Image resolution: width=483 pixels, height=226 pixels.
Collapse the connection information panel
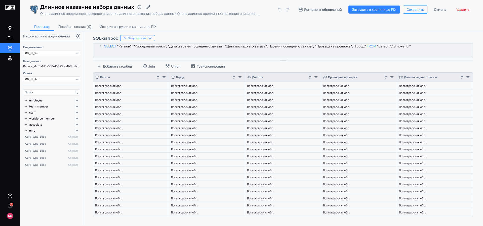click(x=78, y=36)
